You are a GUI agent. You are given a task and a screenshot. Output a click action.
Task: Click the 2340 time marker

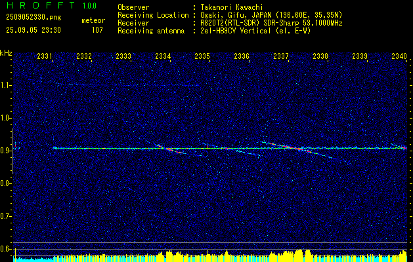click(399, 56)
